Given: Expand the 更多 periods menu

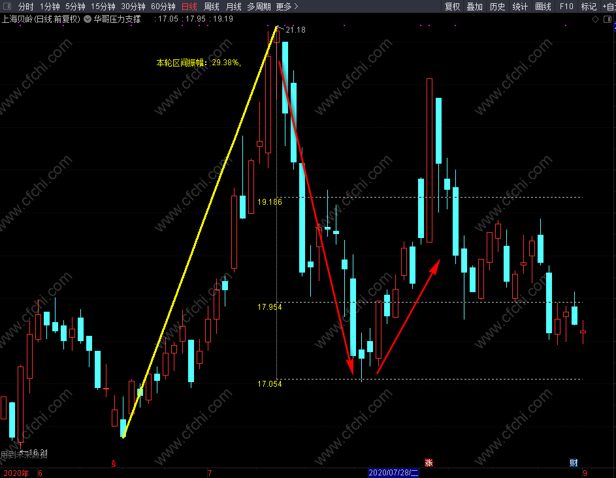Looking at the screenshot, I should (287, 7).
